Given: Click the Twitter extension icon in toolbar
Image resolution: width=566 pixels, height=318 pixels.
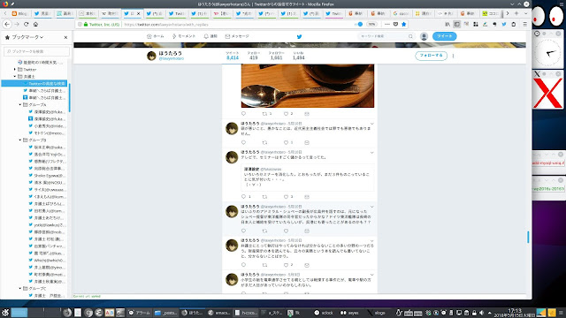Looking at the screenshot, I should [x=504, y=24].
